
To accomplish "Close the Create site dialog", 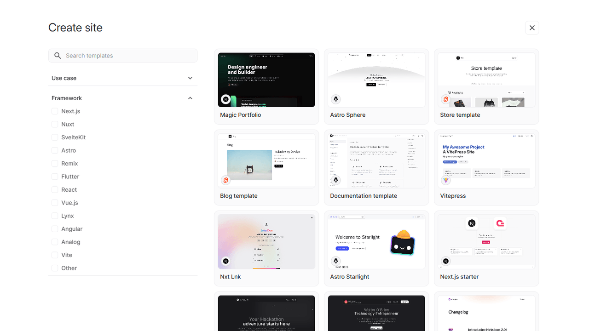I will point(532,28).
